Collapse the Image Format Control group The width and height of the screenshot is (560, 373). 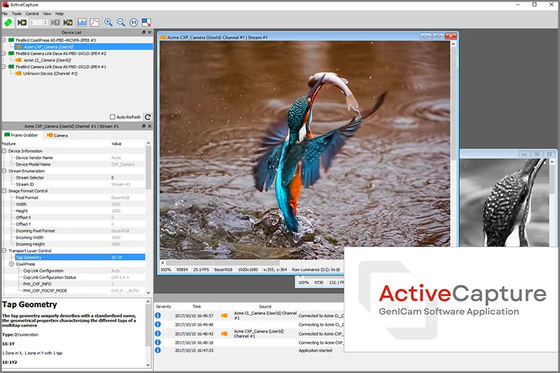(4, 190)
